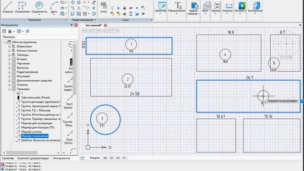Click the layer lock icon in Слои

tap(124, 8)
